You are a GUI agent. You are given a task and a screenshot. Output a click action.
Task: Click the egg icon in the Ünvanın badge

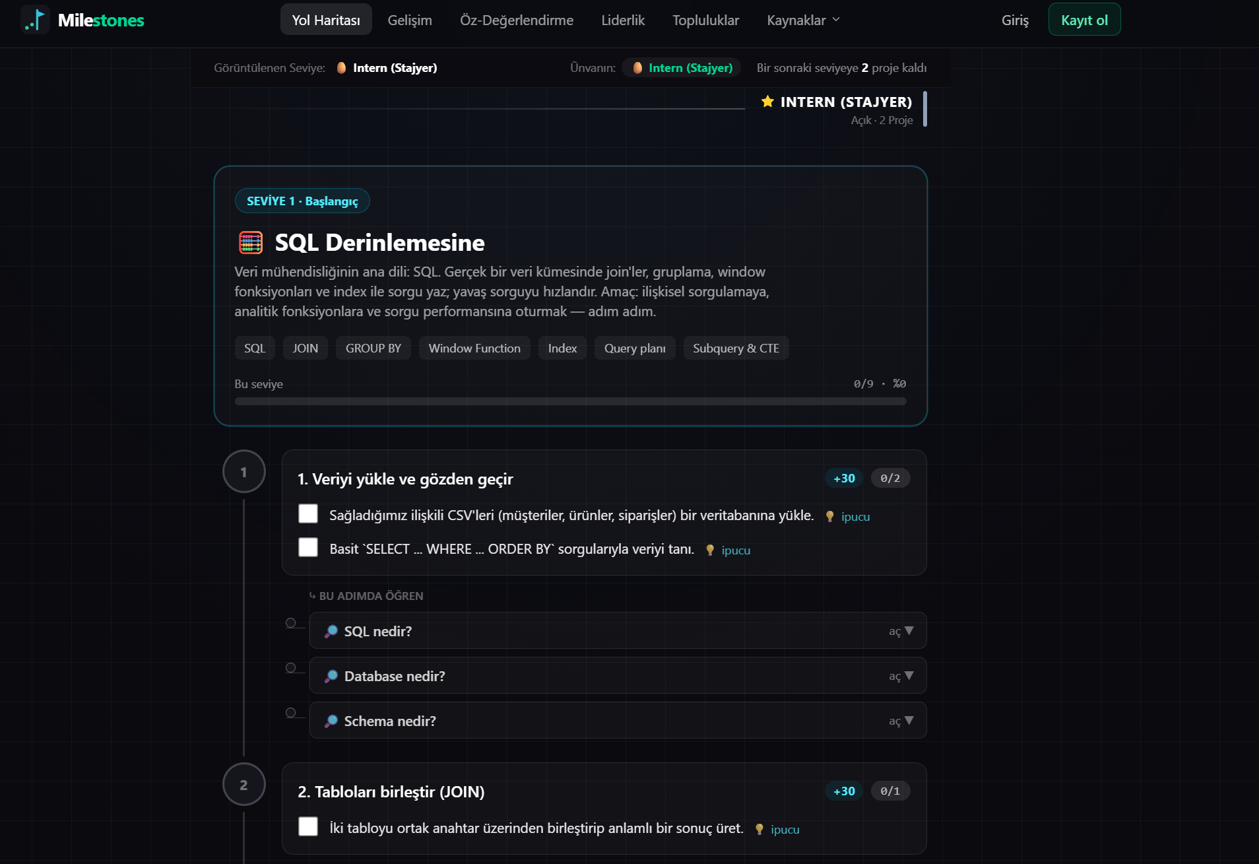pyautogui.click(x=637, y=68)
